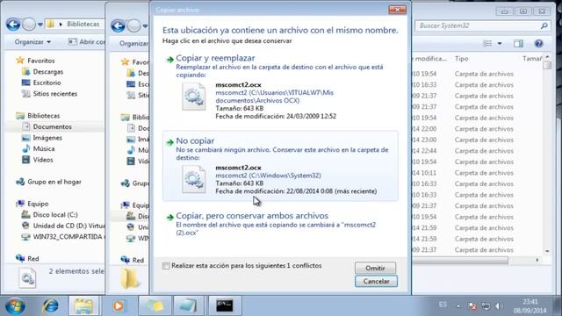Open Grupo en el hogar in sidebar
562x316 pixels.
[54, 182]
